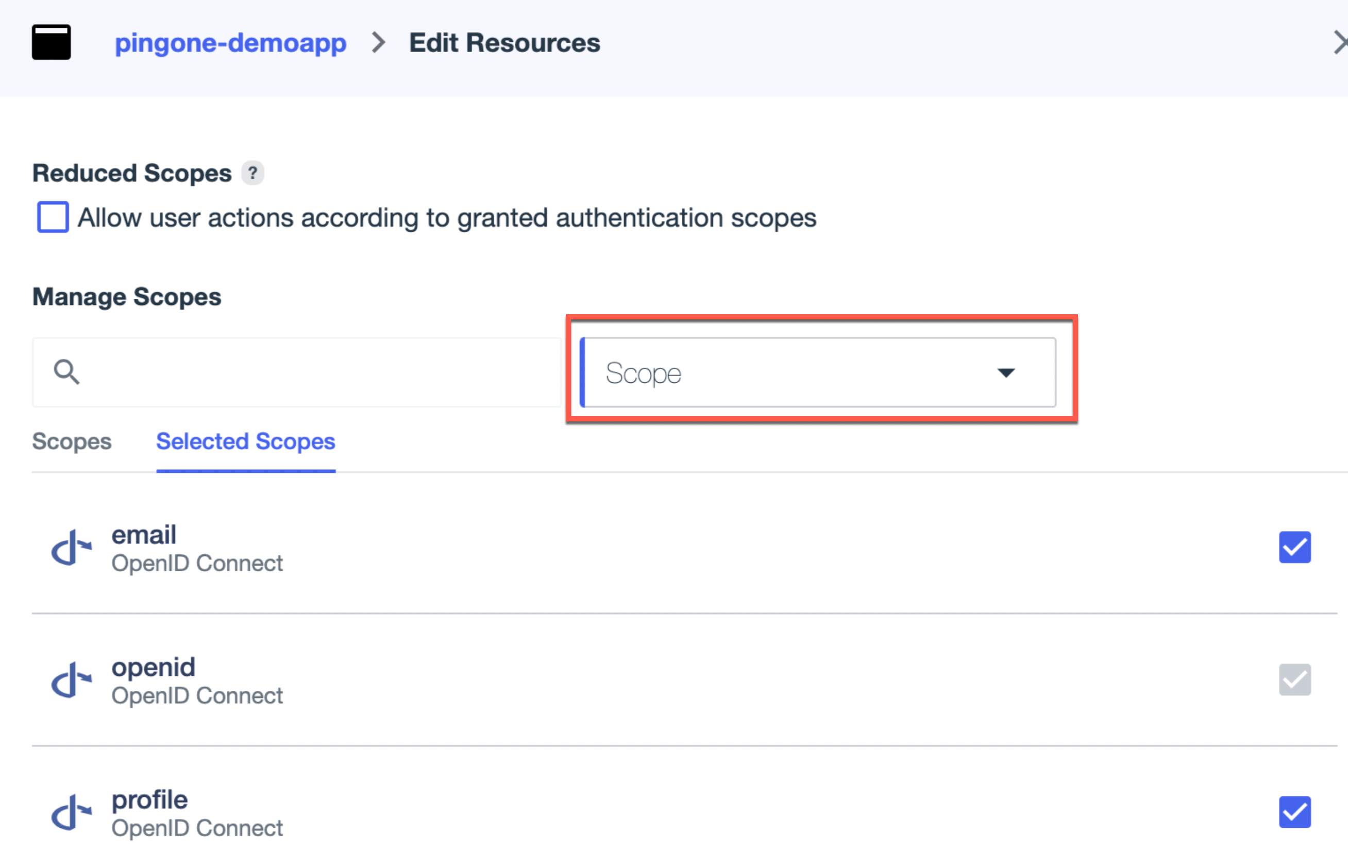The image size is (1348, 852).
Task: Click the black application window icon
Action: pos(51,42)
